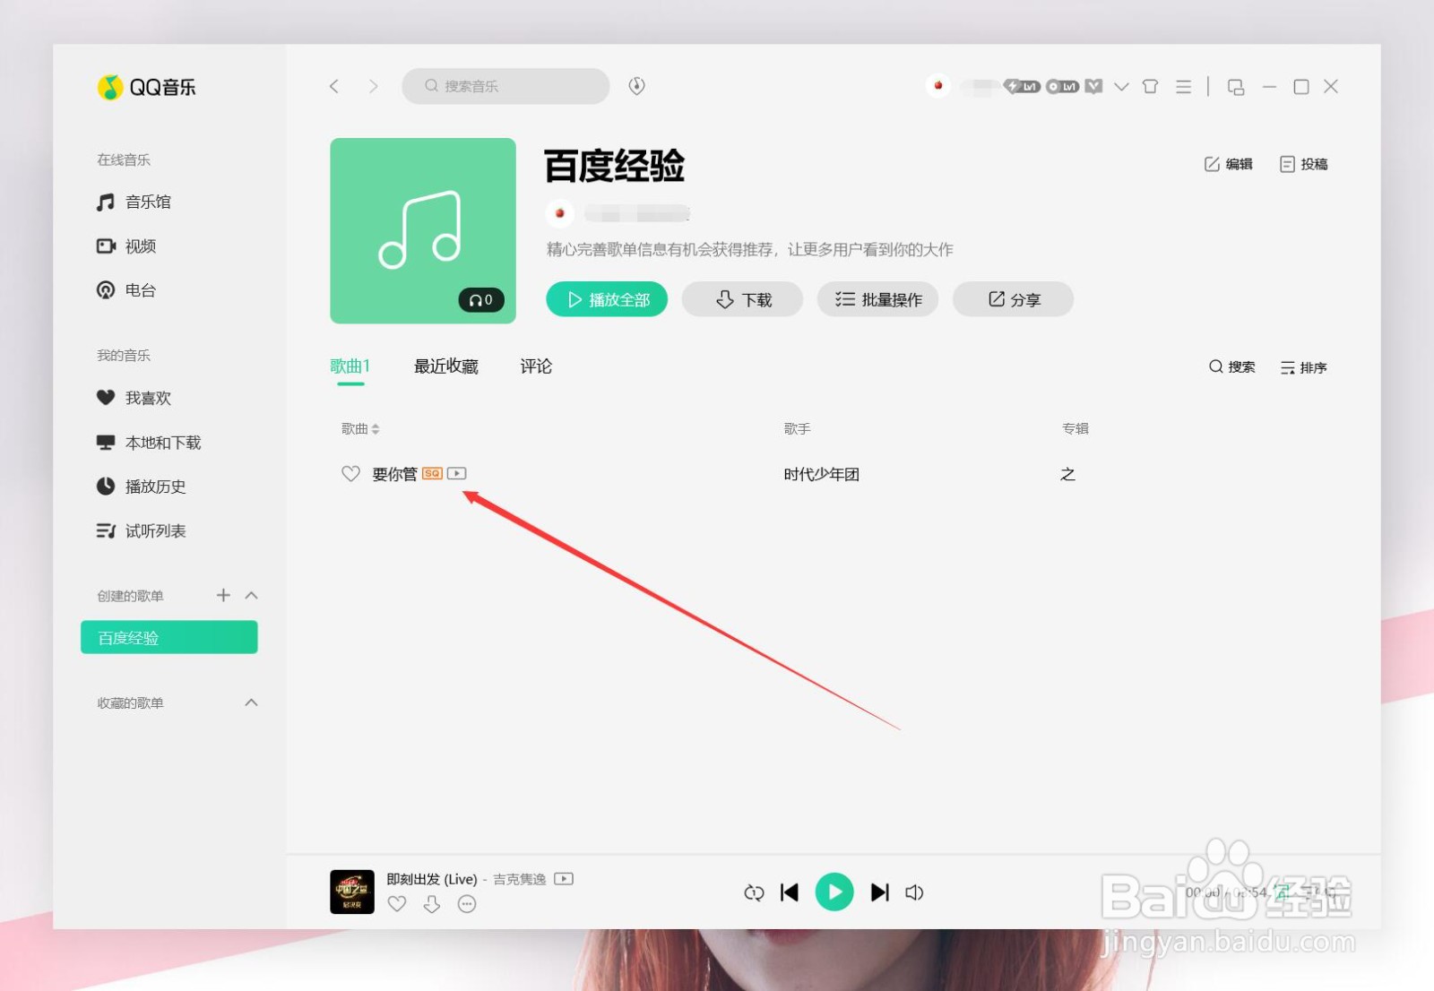
Task: Click the 下载 button
Action: pos(743,299)
